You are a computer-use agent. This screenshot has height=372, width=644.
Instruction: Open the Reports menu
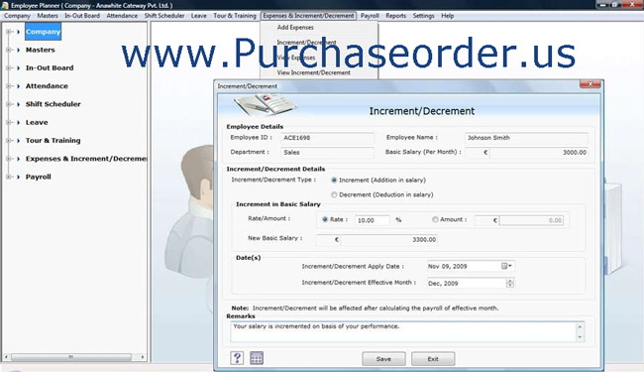[x=396, y=16]
